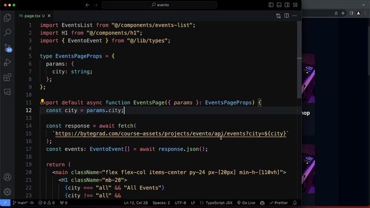Toggle the browser window side panel icon
Image resolution: width=370 pixels, height=208 pixels.
click(x=351, y=13)
